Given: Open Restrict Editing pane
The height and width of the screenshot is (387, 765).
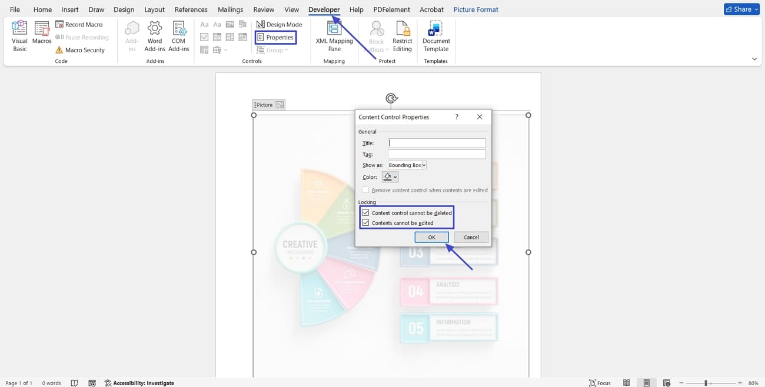Looking at the screenshot, I should pos(402,36).
